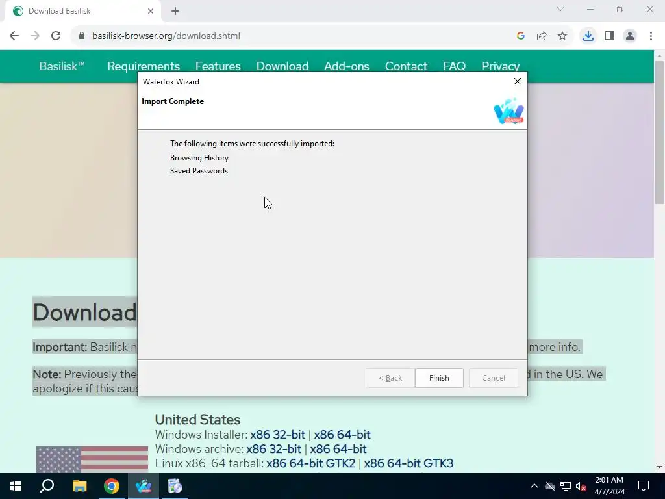Image resolution: width=665 pixels, height=499 pixels.
Task: Click muted volume tray icon
Action: tap(581, 486)
